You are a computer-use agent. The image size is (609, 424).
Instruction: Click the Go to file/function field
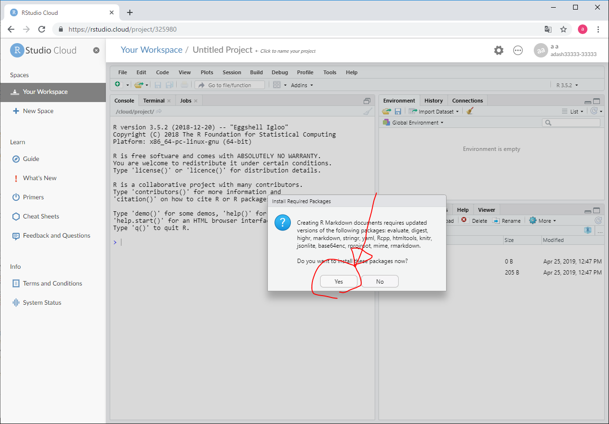pyautogui.click(x=230, y=85)
